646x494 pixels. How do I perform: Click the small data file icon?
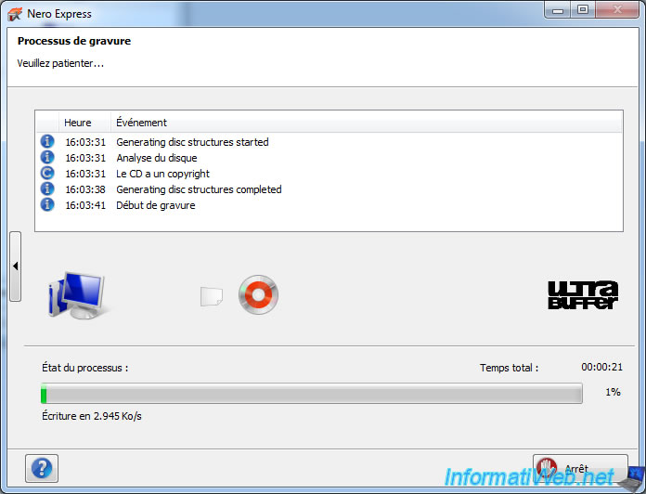212,296
